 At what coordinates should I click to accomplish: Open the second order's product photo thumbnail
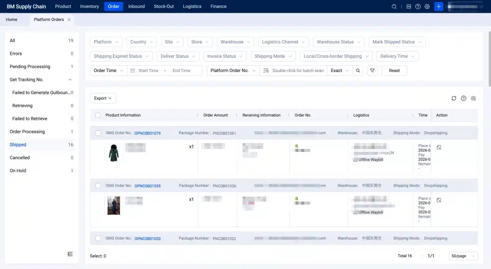pyautogui.click(x=114, y=205)
